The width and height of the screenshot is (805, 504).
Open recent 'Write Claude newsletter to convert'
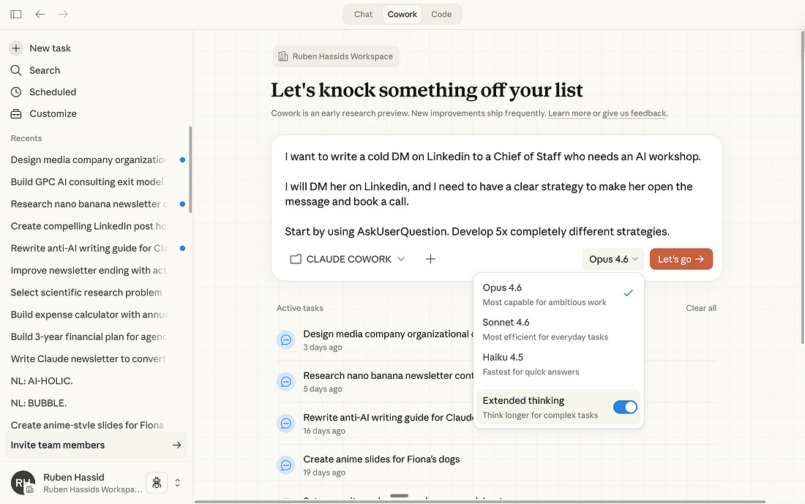pos(89,358)
